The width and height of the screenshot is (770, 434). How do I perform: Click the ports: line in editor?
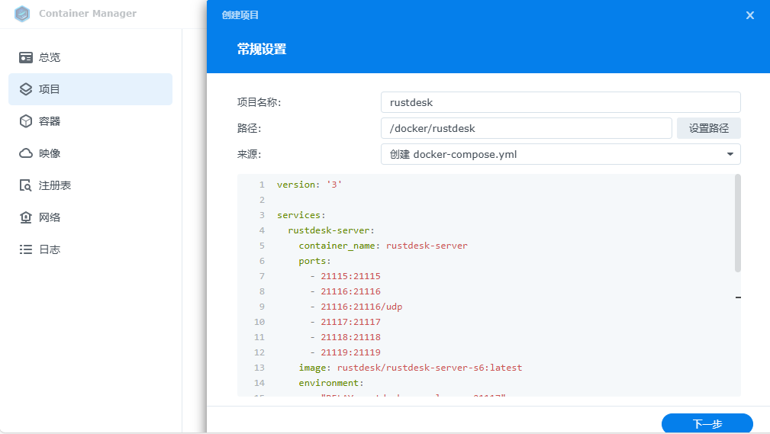314,261
